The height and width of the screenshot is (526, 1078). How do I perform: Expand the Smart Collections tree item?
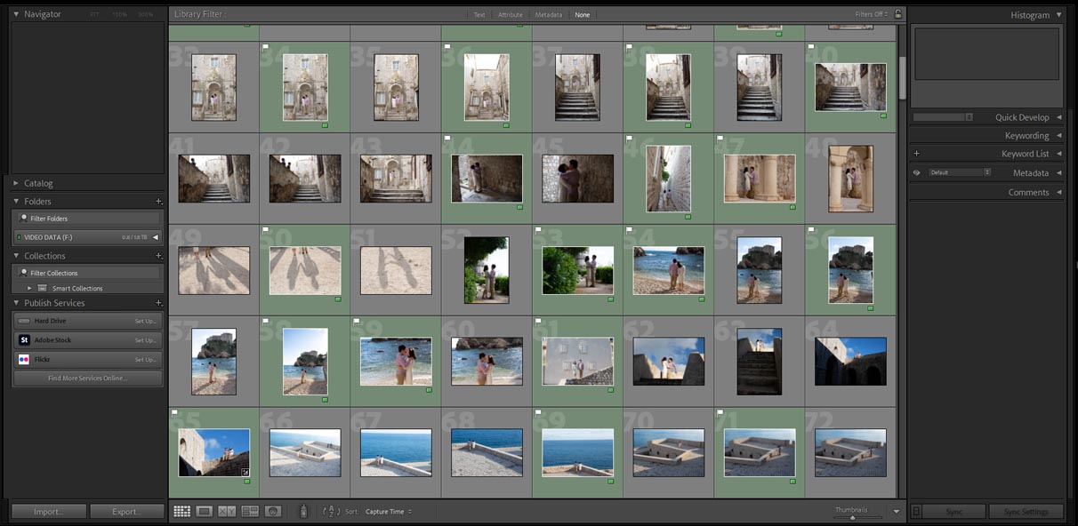coord(28,288)
